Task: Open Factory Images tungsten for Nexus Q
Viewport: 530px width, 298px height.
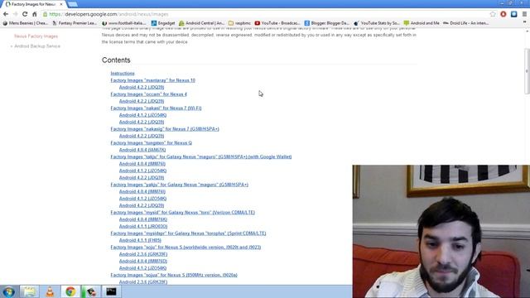Action: (151, 143)
